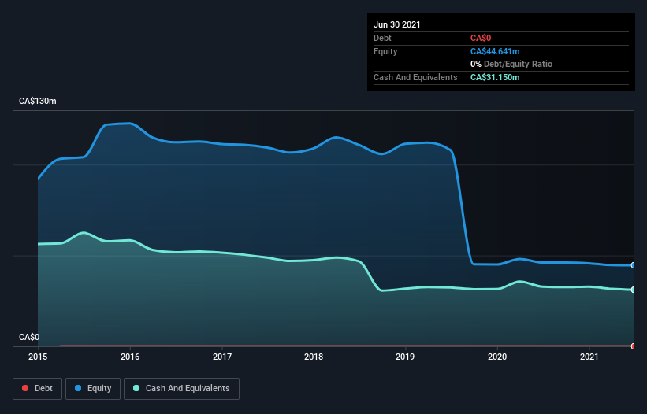Click the Equity tooltip row label

pos(385,51)
